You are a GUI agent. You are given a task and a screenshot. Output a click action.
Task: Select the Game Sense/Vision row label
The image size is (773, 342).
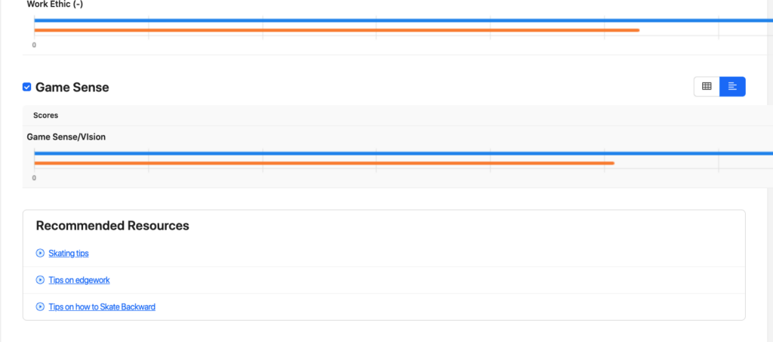[x=66, y=137]
